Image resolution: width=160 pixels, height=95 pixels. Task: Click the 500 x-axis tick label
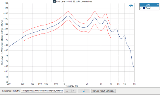pyautogui.click(x=40, y=84)
